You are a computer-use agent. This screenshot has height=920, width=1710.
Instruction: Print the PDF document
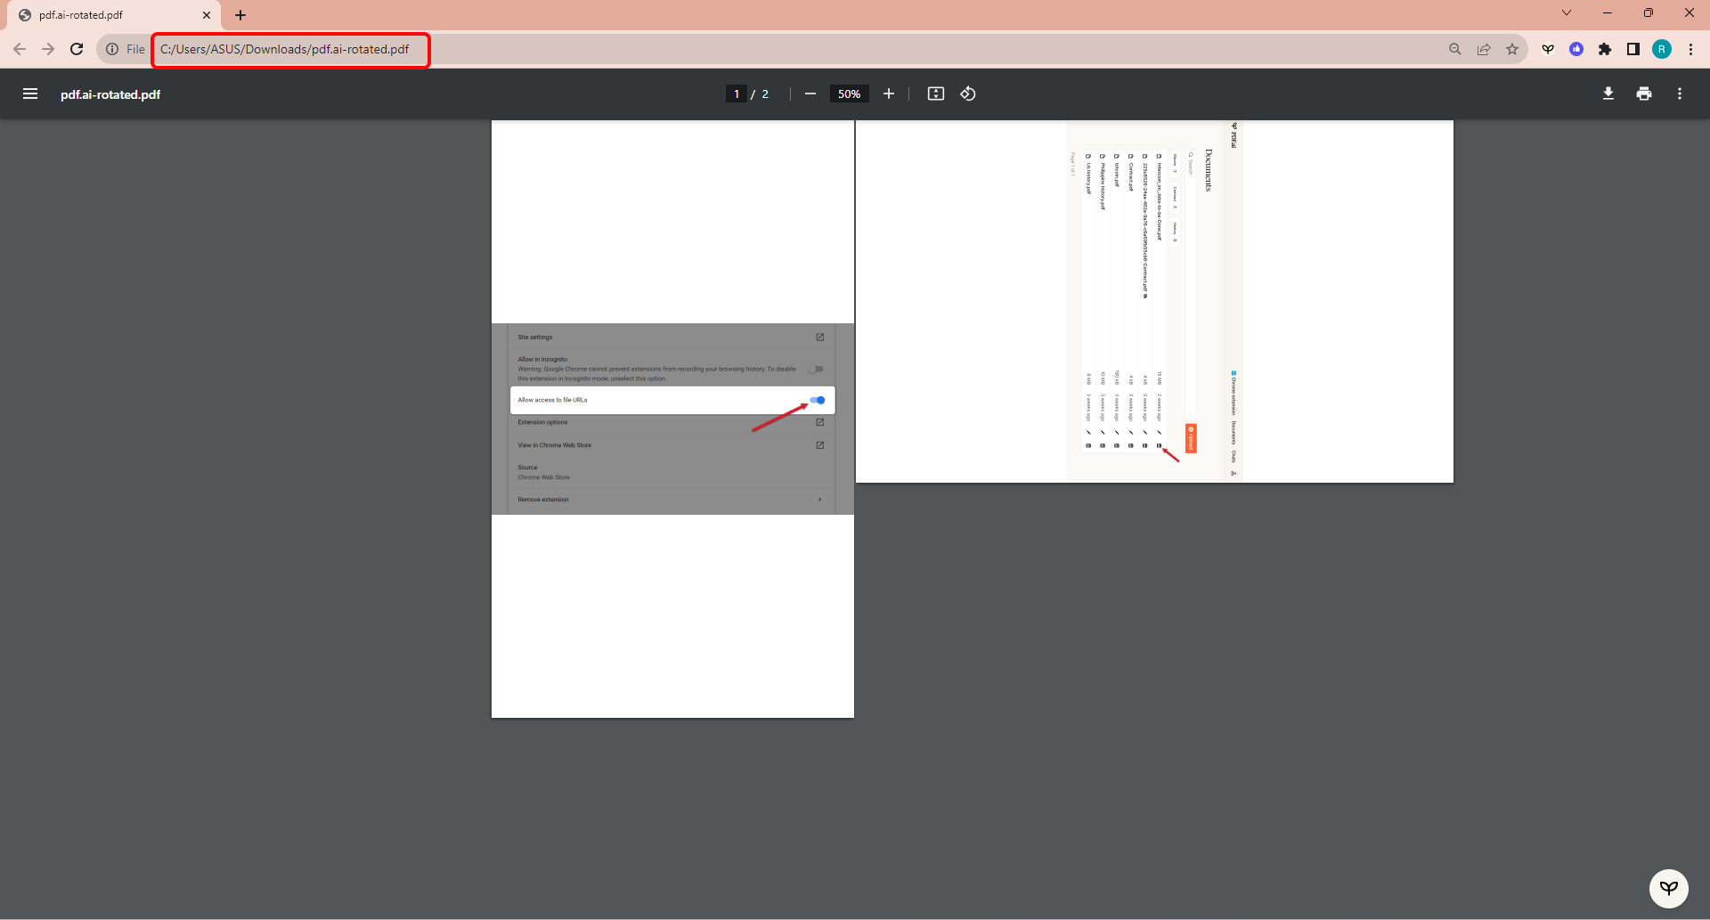point(1643,94)
